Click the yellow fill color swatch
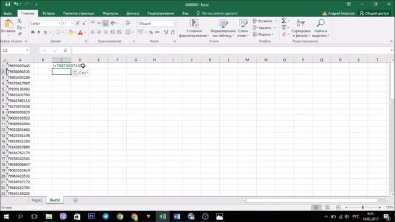This screenshot has width=395, height=222. pyautogui.click(x=70, y=32)
